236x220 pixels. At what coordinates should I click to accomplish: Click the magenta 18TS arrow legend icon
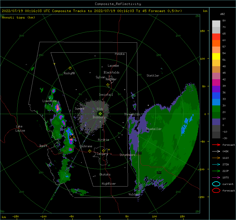[216, 177]
